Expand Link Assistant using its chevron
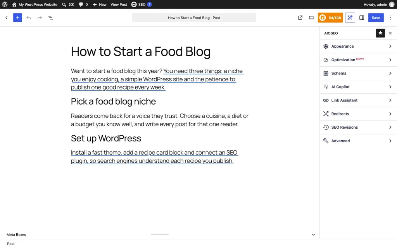397x248 pixels. pyautogui.click(x=390, y=100)
